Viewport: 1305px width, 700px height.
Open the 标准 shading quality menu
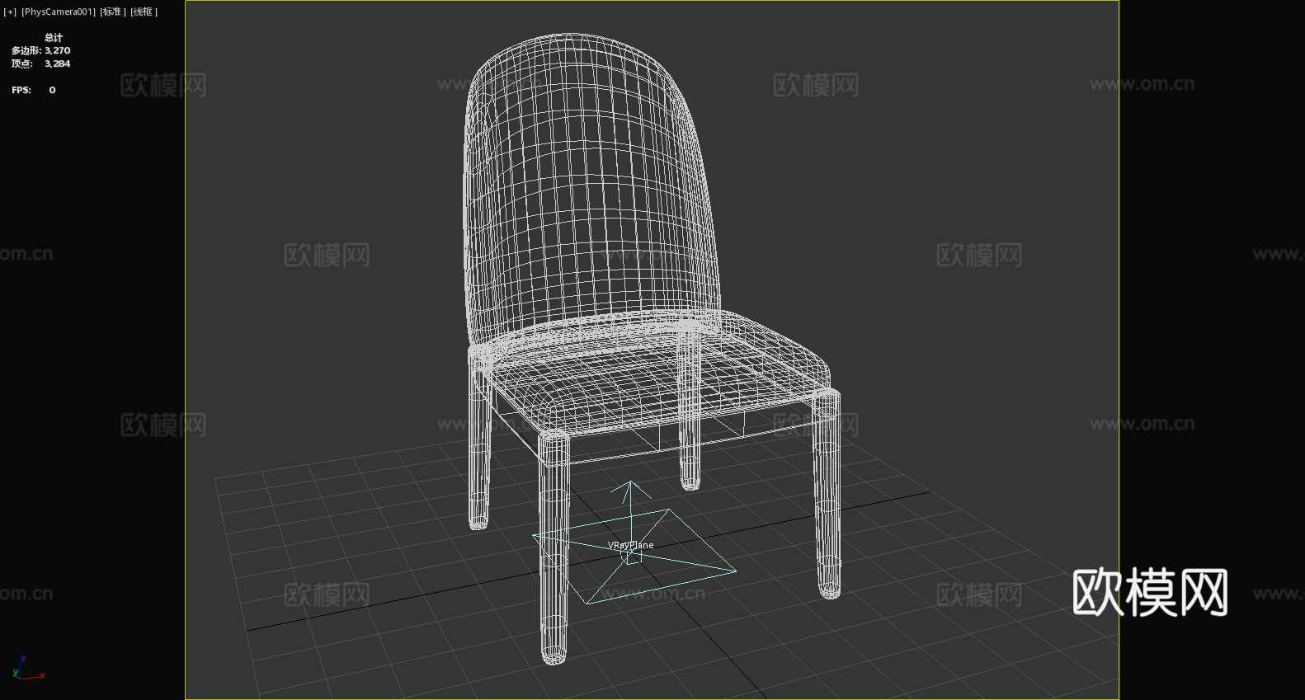click(x=114, y=12)
